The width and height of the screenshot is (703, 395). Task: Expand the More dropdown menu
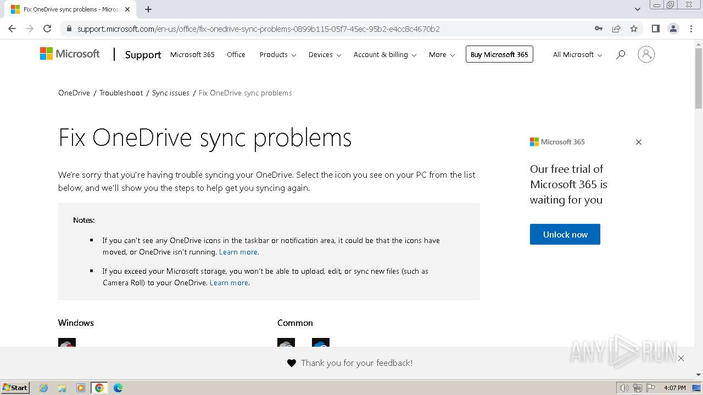[442, 54]
